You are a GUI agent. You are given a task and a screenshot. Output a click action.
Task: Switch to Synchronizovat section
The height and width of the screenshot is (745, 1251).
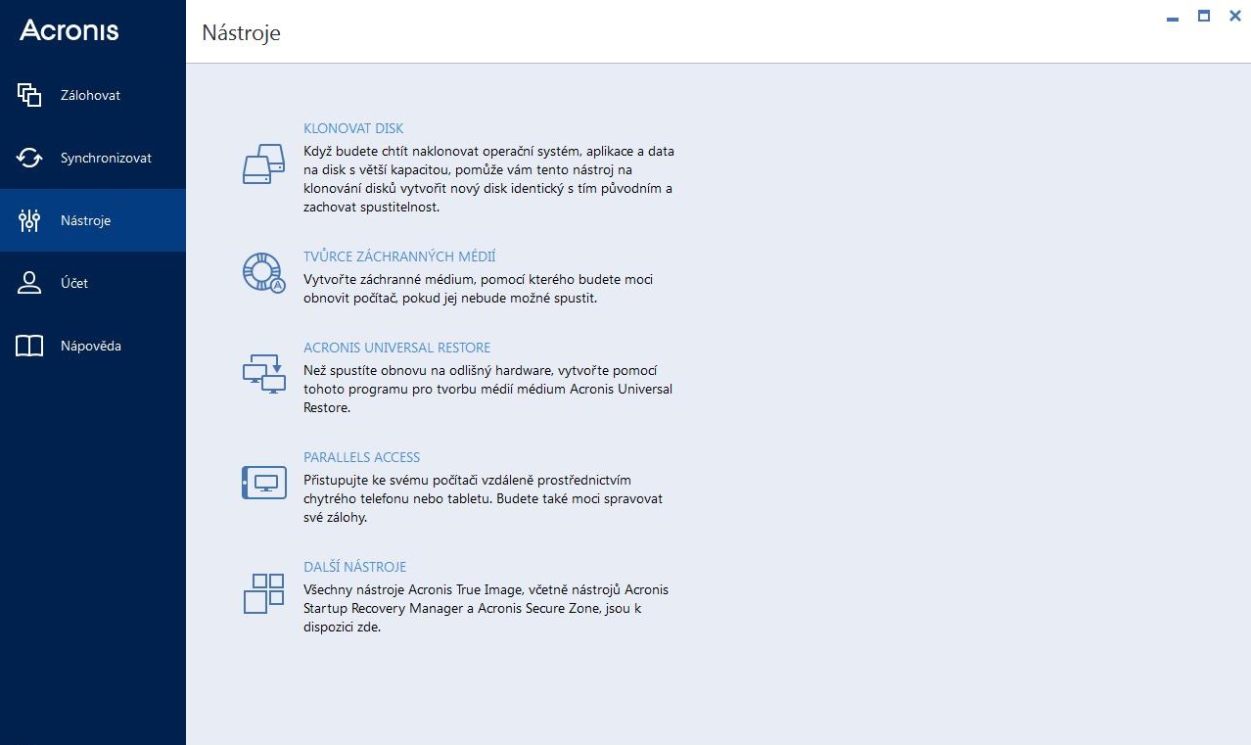pos(93,158)
